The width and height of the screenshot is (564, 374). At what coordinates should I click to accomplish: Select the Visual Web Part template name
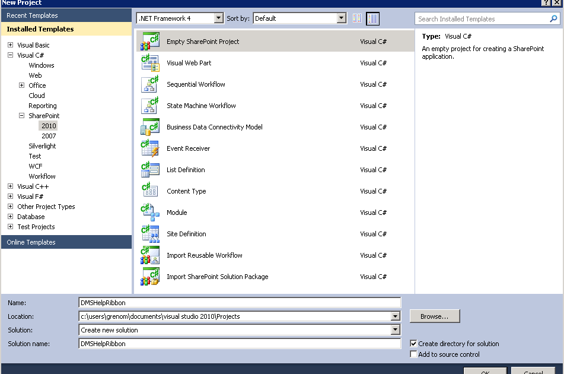tap(189, 63)
